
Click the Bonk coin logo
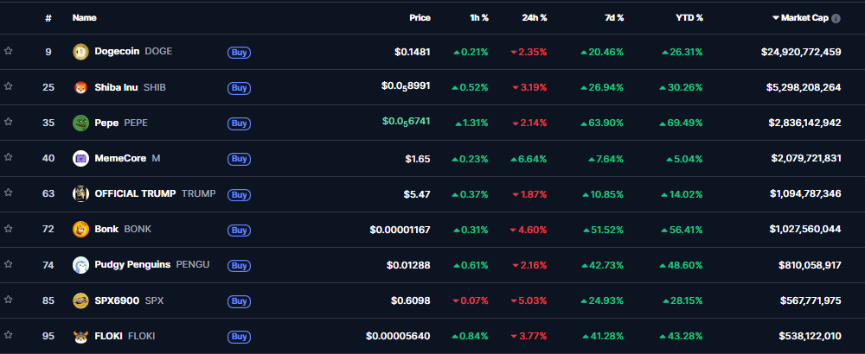[x=80, y=229]
